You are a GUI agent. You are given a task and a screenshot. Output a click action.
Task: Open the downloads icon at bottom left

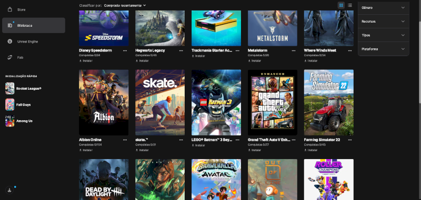(x=9, y=191)
